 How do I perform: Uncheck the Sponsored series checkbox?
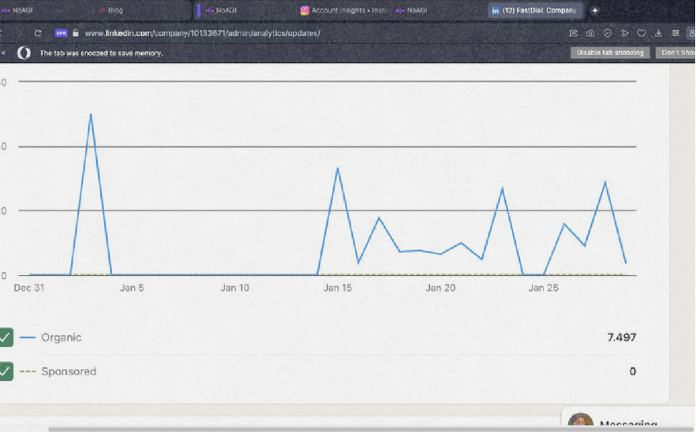click(x=6, y=371)
